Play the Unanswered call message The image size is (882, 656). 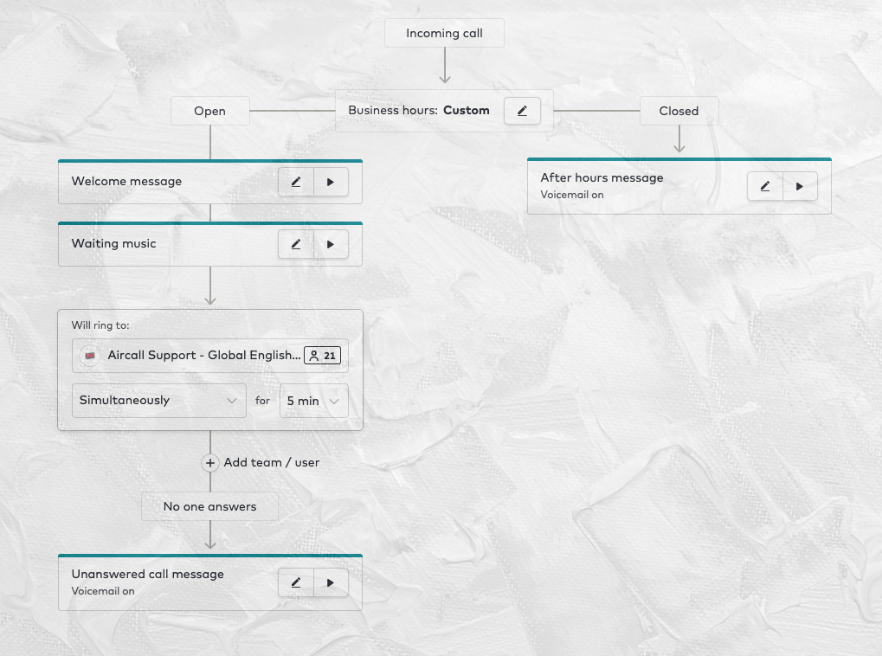[331, 583]
